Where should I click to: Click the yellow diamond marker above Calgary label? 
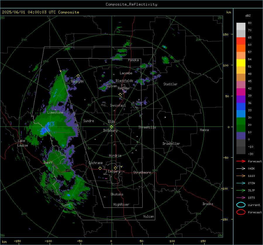(115, 168)
